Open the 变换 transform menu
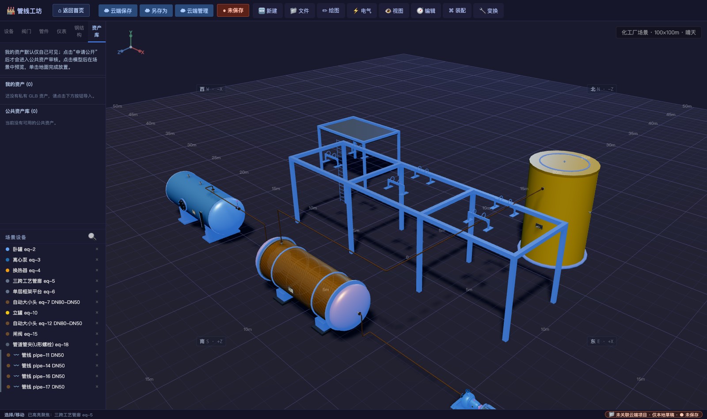Screen dimensions: 707x419 point(489,11)
